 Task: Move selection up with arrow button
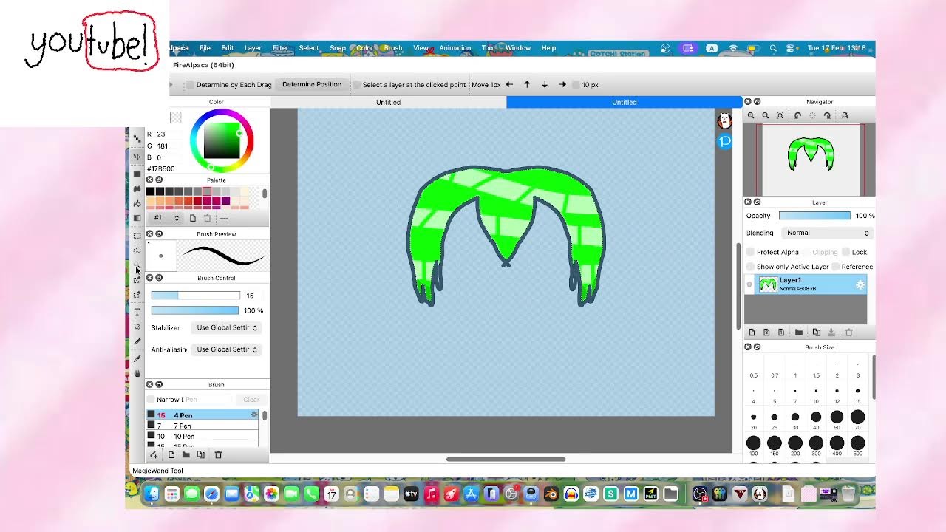[527, 84]
